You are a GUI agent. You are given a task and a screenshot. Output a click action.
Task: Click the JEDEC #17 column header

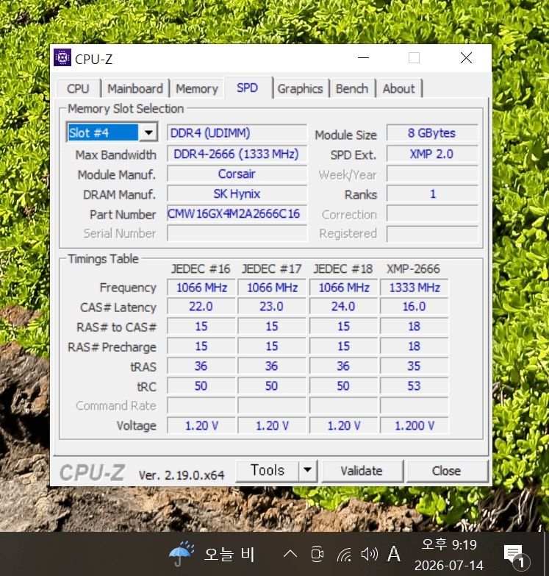pyautogui.click(x=272, y=269)
